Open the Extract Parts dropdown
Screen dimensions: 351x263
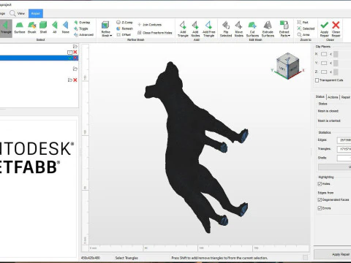click(284, 29)
